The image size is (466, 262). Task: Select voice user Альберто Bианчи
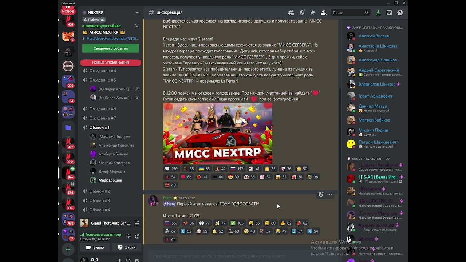point(114,154)
